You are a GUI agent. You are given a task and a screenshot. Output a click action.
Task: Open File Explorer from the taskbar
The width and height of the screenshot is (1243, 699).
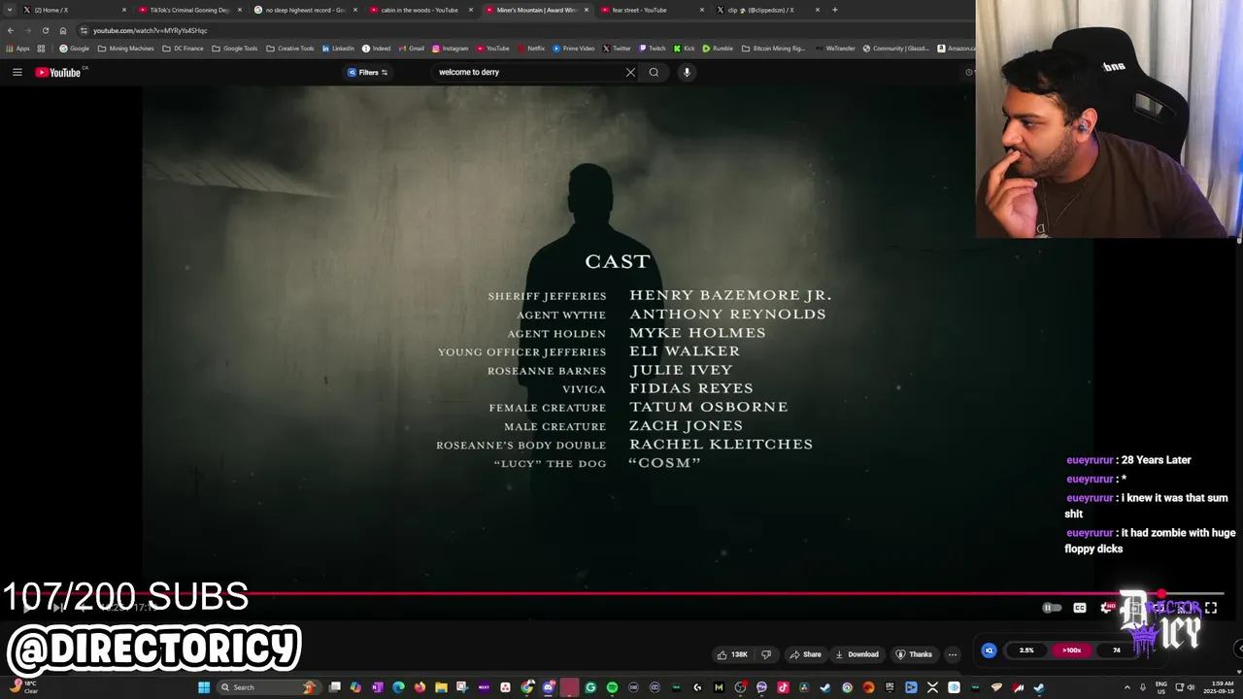coord(441,687)
